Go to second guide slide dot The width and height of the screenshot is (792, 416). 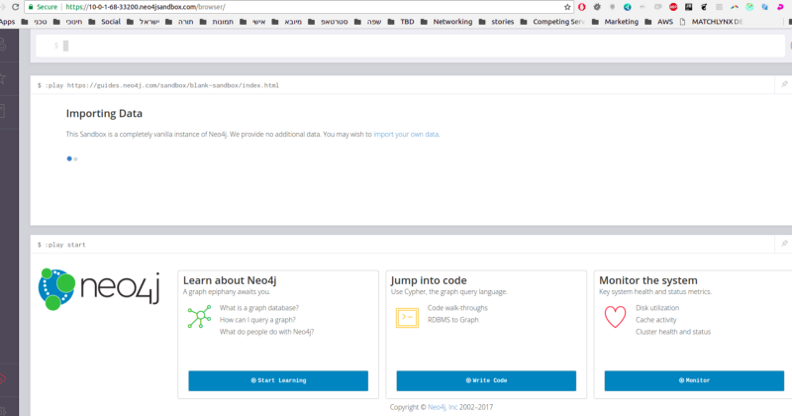[x=76, y=158]
